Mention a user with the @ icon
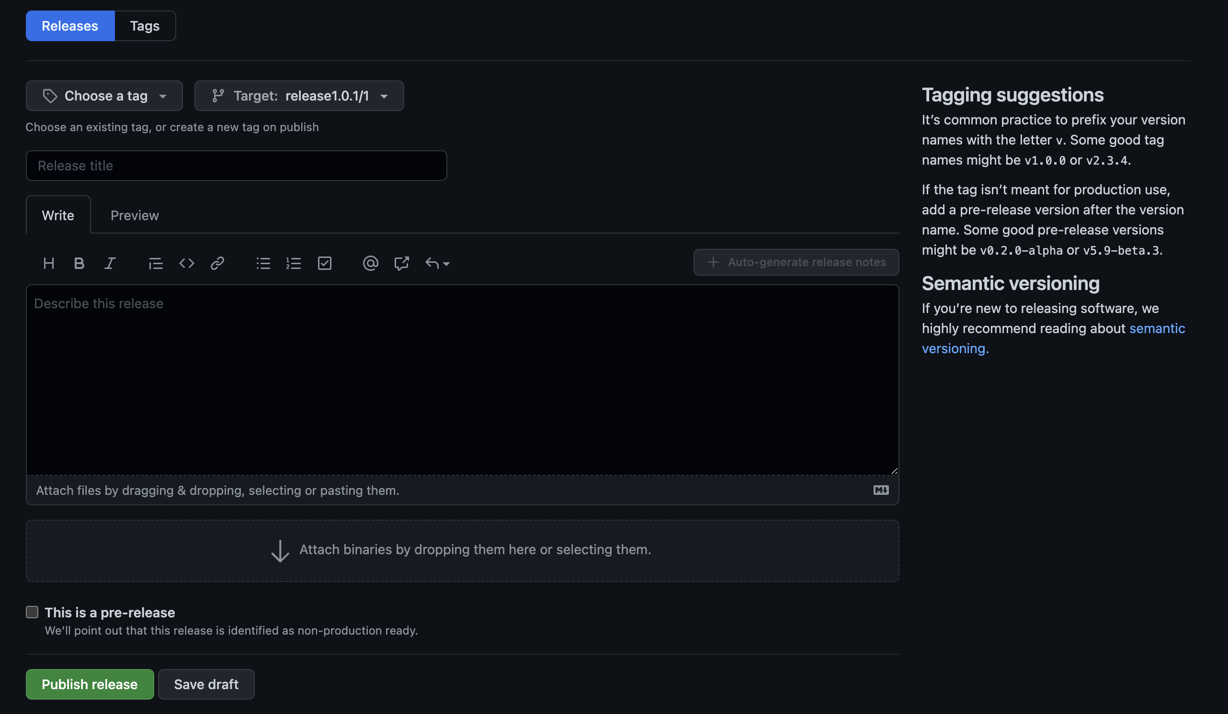The height and width of the screenshot is (714, 1228). [x=370, y=264]
